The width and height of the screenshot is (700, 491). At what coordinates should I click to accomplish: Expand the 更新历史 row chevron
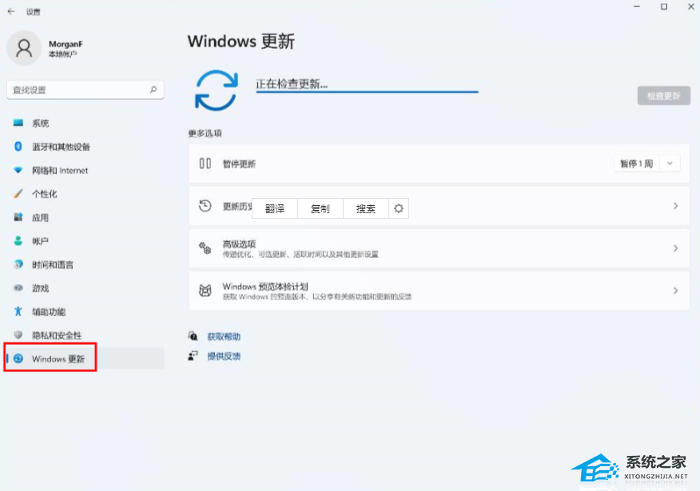(x=675, y=206)
